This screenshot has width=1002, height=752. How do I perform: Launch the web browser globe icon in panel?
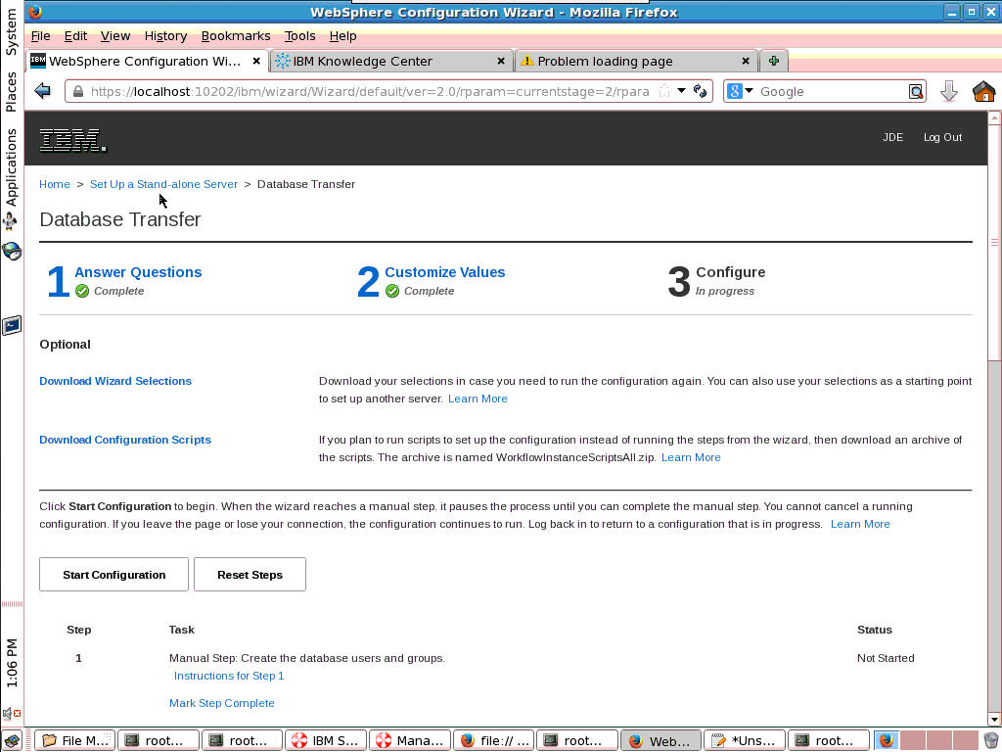12,251
